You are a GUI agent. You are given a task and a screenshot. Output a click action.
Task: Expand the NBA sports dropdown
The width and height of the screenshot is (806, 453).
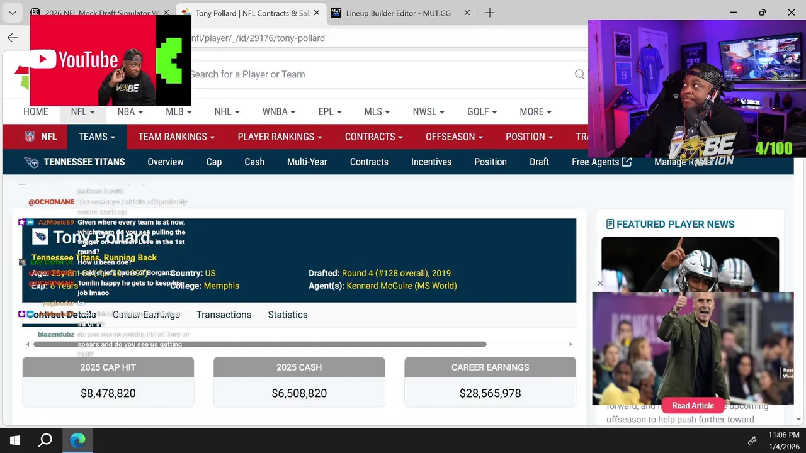(x=130, y=111)
